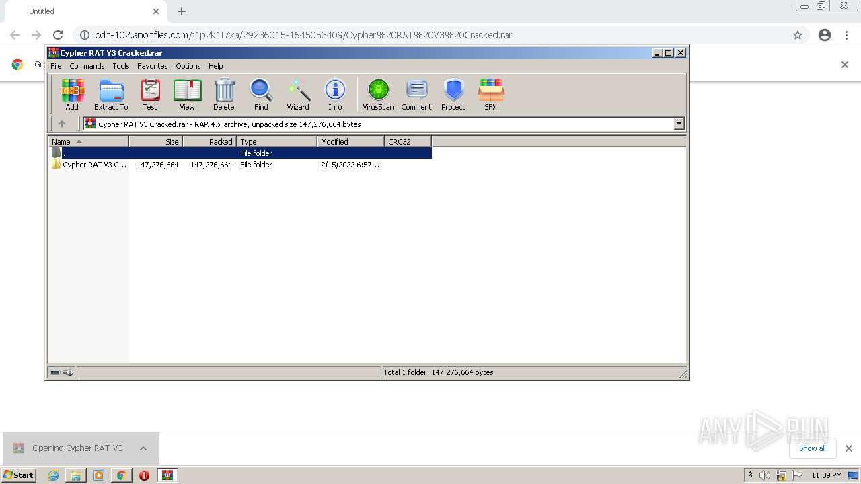Show hidden system tray icons
The image size is (861, 484).
tap(751, 475)
